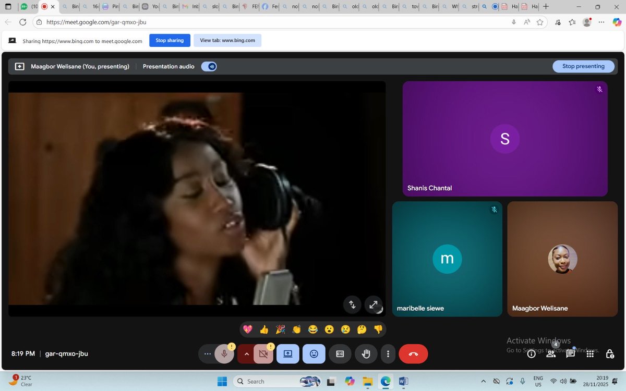
Task: Open host controls lock icon
Action: click(610, 354)
